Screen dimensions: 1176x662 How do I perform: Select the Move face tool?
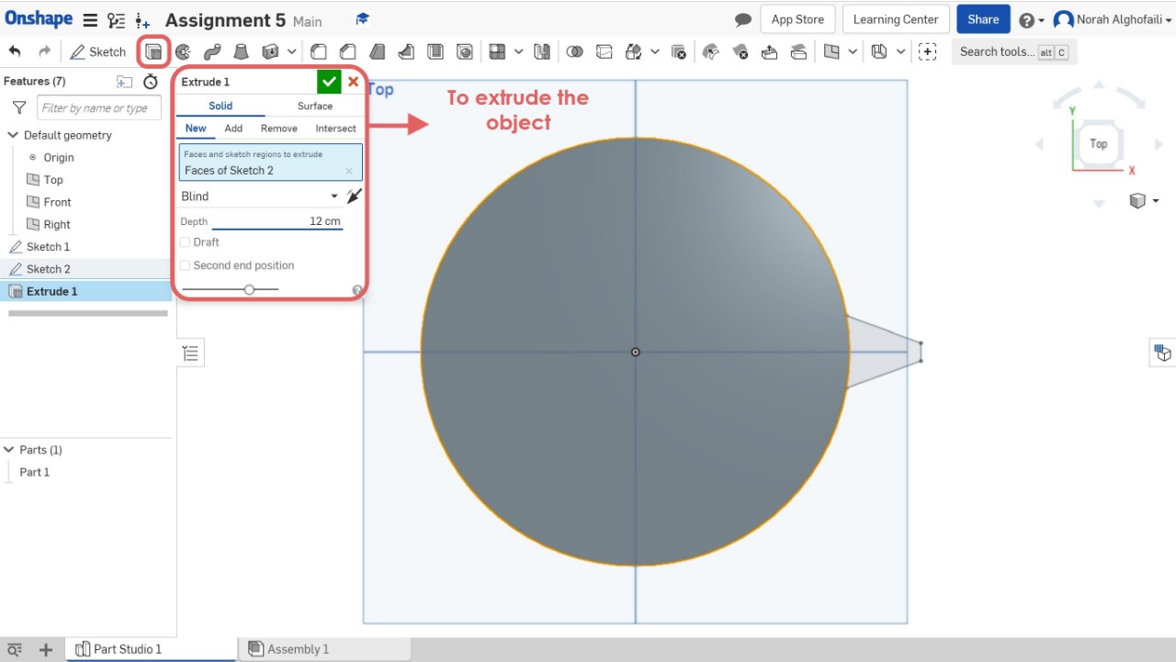pos(770,51)
